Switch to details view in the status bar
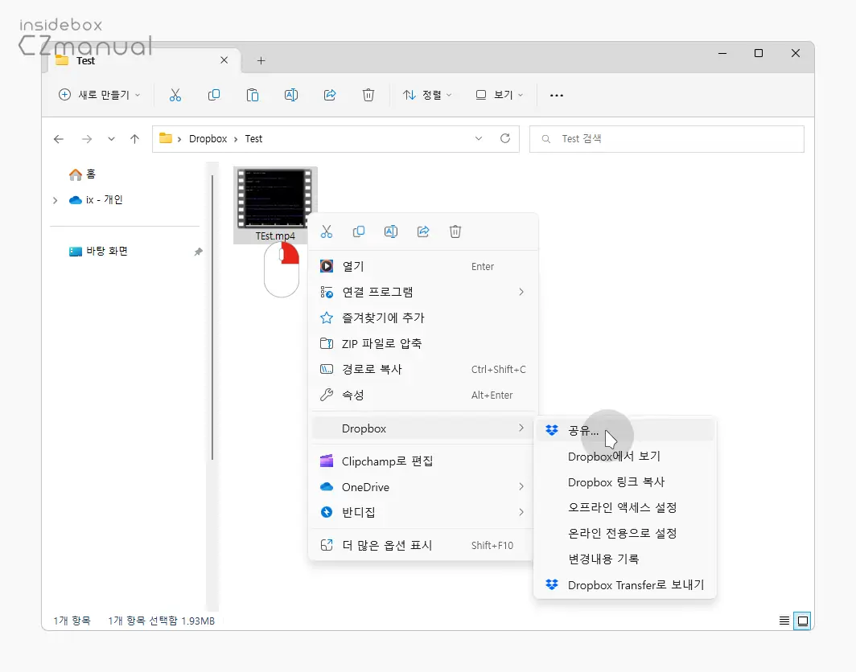The image size is (856, 672). click(784, 621)
